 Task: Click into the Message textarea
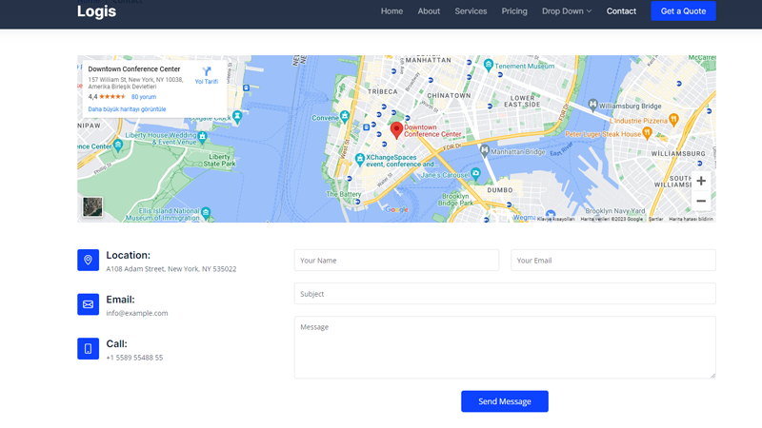click(x=505, y=347)
